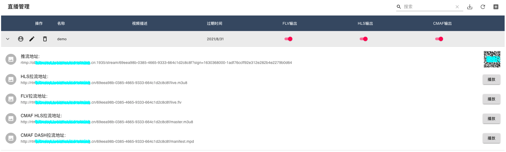
Task: Click the image icon beside 推流地址
Action: coord(11,60)
